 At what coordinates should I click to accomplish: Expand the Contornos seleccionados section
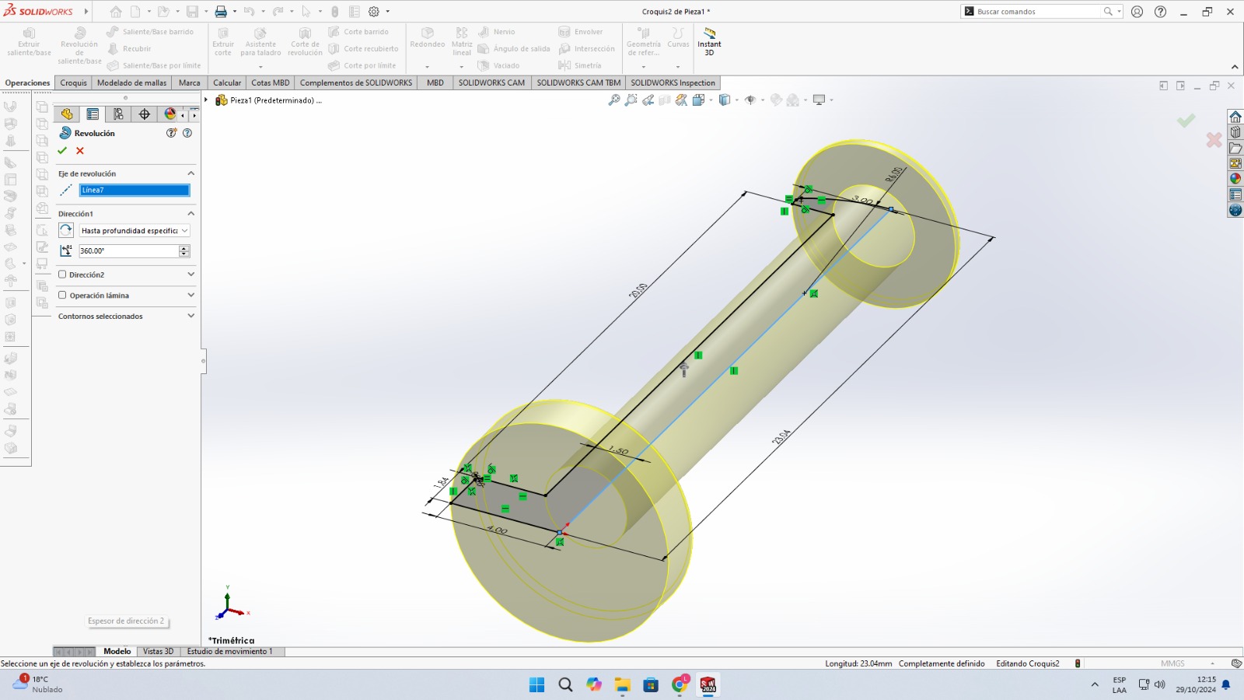pos(190,316)
